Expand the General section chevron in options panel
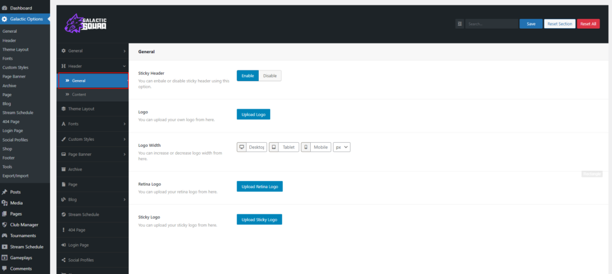This screenshot has height=274, width=612. coord(124,51)
